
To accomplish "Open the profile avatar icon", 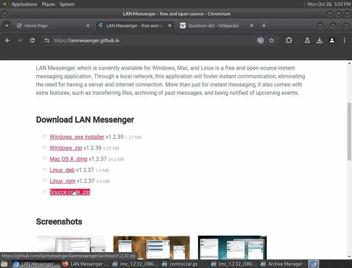I will click(x=332, y=40).
